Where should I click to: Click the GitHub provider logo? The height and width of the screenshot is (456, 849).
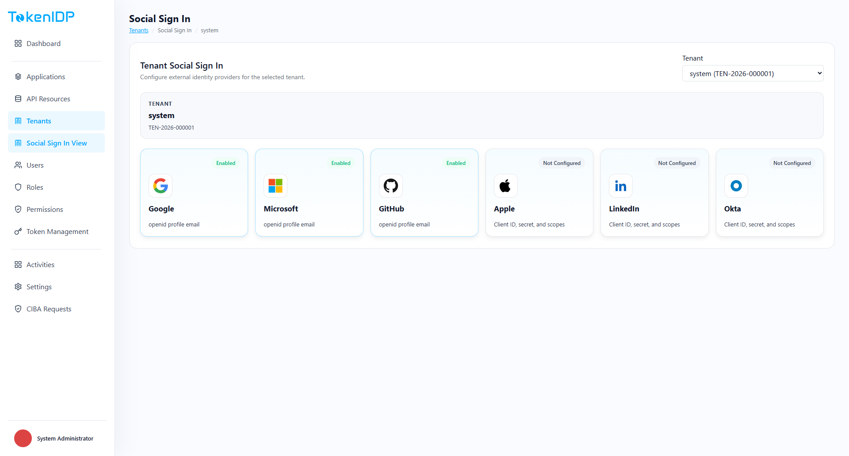(391, 186)
